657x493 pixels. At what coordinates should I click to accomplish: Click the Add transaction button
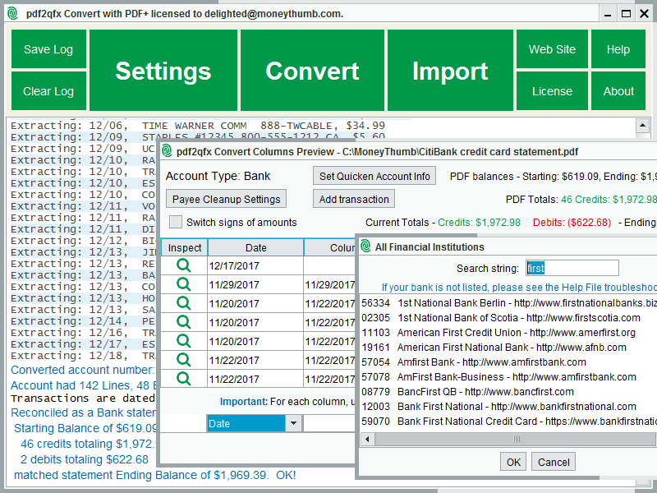(x=354, y=199)
